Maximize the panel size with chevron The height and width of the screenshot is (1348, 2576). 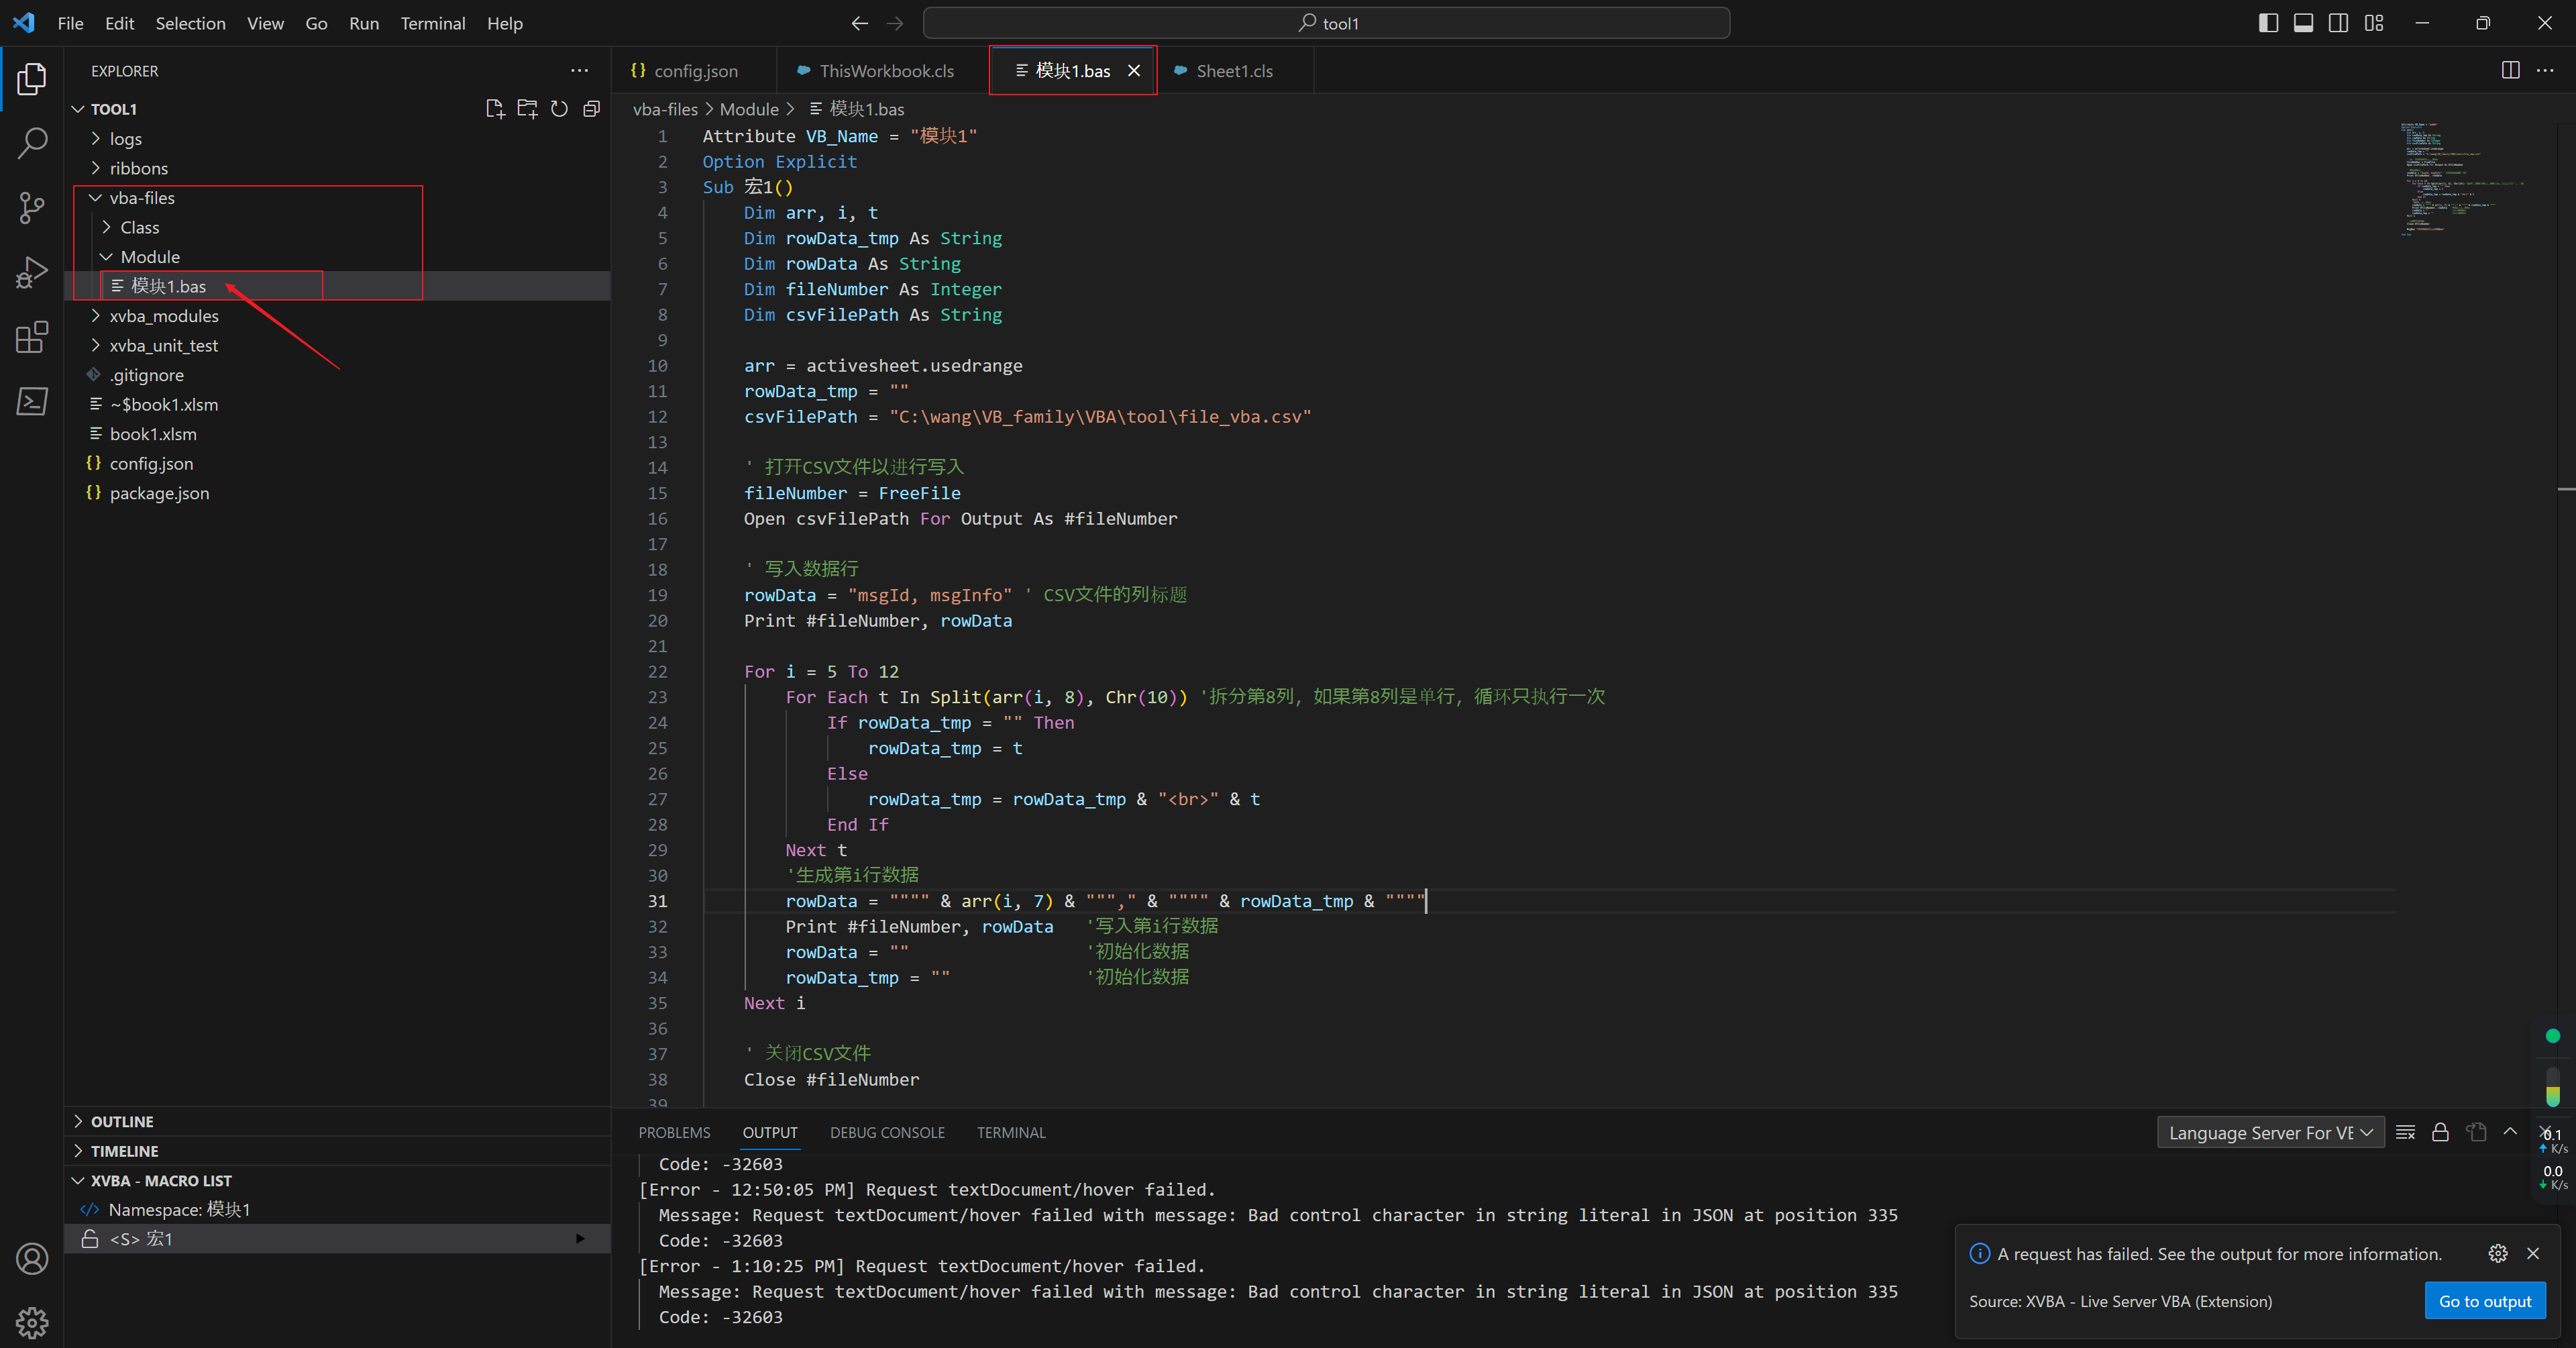(x=2510, y=1132)
